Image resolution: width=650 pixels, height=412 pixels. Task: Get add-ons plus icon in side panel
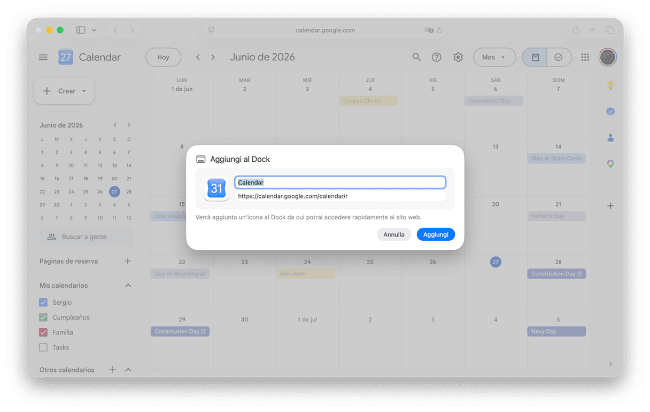tap(610, 206)
